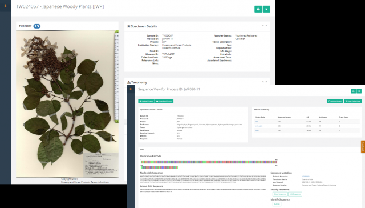The height and width of the screenshot is (208, 365).
Task: Click the Process ID value JWP090-11
Action: click(x=167, y=39)
